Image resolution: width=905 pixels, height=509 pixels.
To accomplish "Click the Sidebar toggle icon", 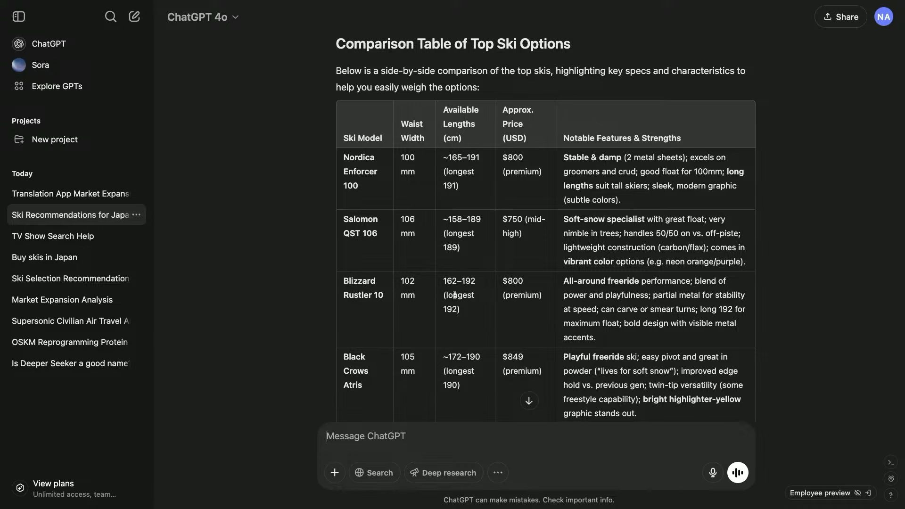I will 18,16.
